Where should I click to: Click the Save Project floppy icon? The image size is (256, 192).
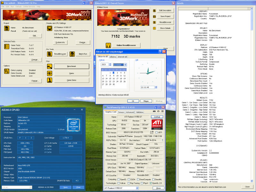point(154,17)
